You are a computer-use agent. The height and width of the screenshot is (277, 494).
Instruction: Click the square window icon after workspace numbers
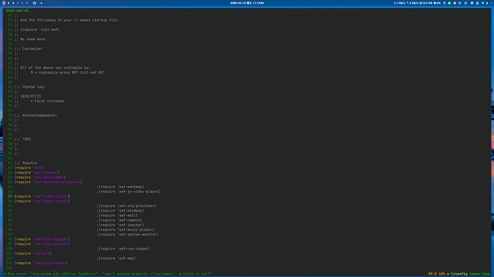[34, 3]
